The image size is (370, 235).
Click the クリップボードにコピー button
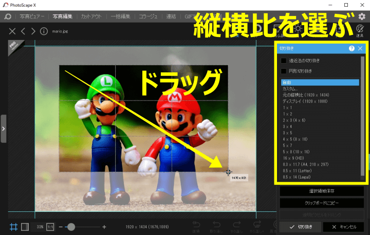322,203
